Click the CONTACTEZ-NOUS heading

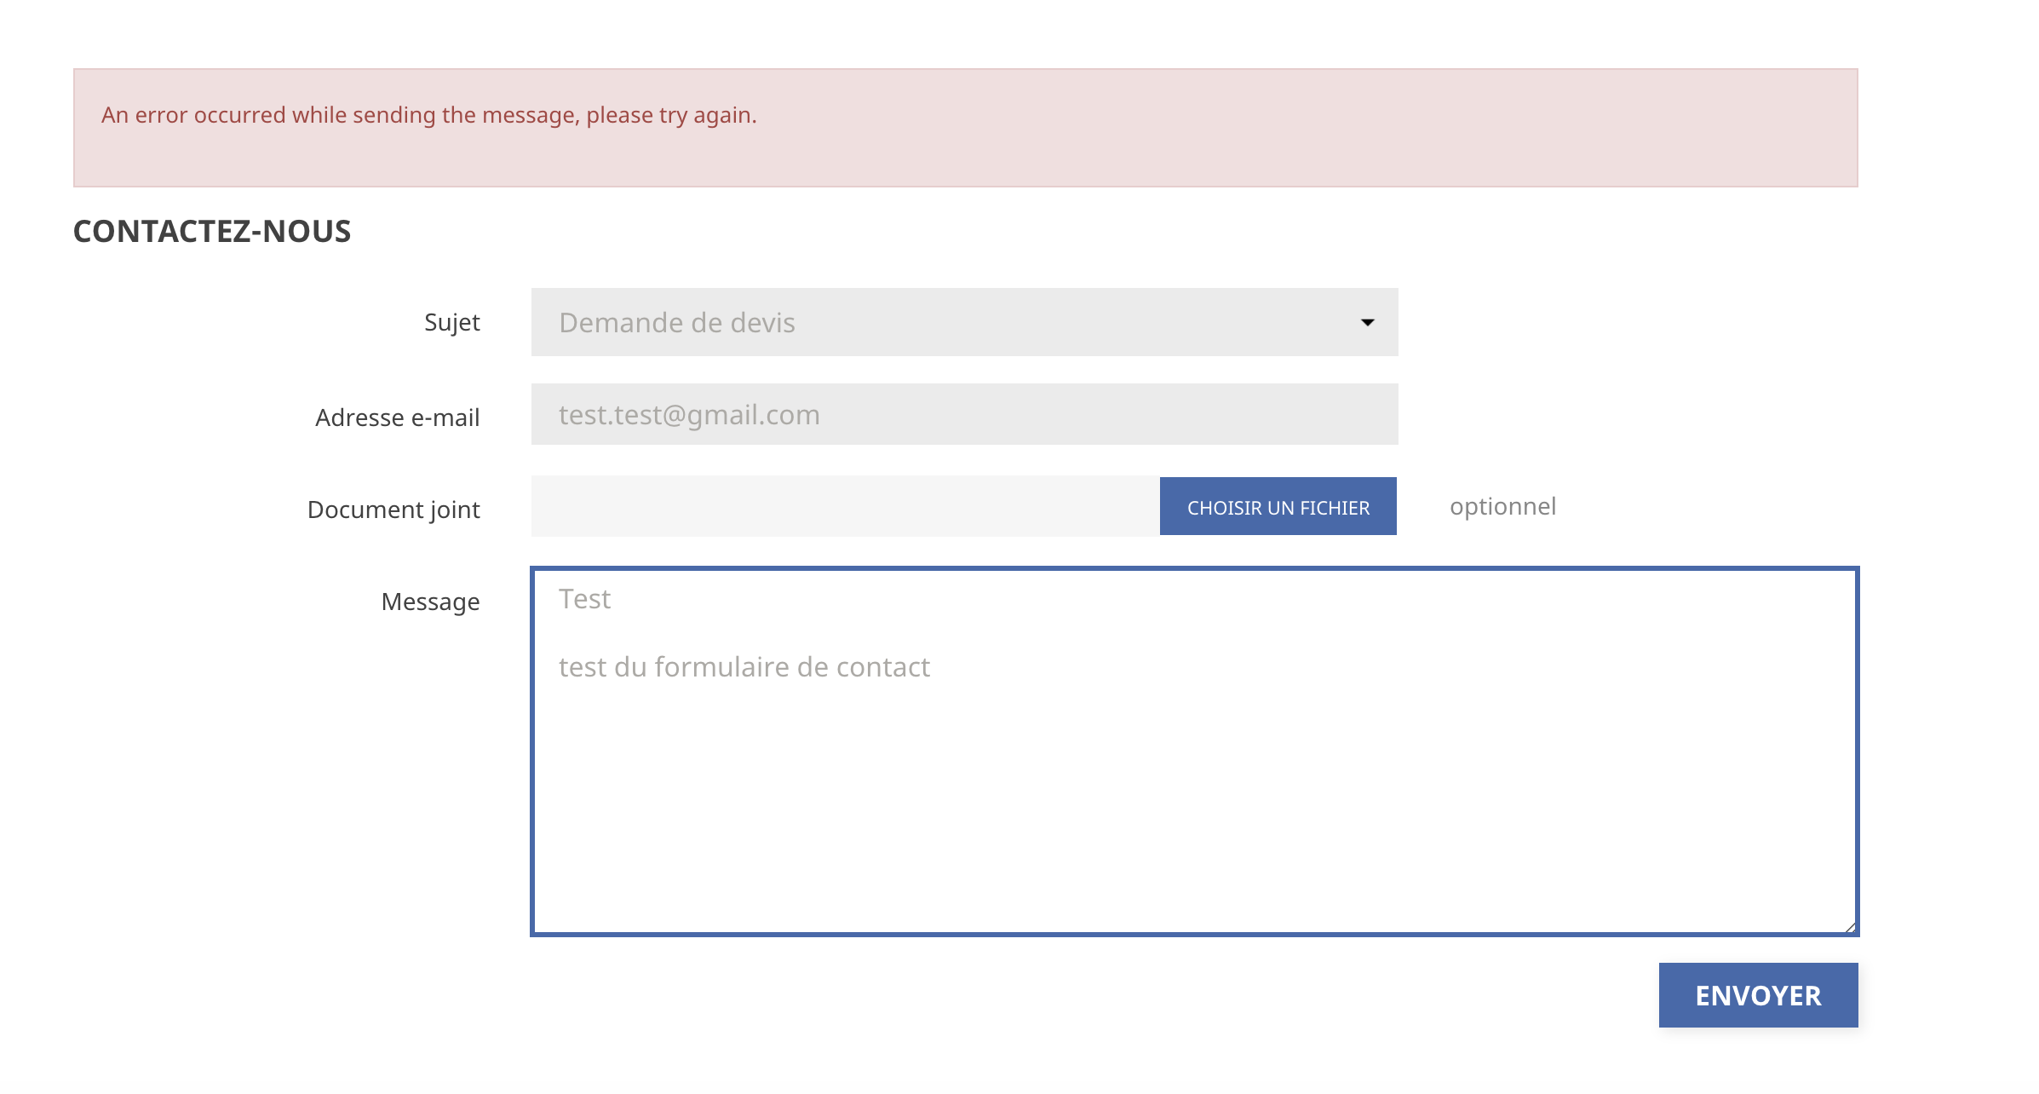[212, 231]
